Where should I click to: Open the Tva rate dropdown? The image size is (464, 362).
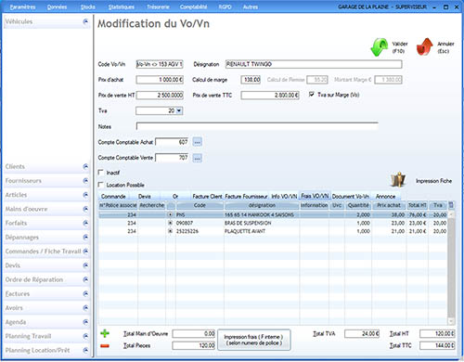point(179,110)
